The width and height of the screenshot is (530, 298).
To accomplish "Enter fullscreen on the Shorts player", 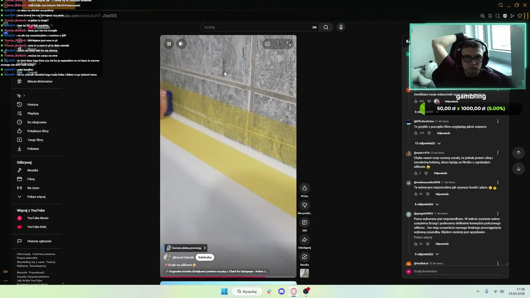I will tap(289, 43).
